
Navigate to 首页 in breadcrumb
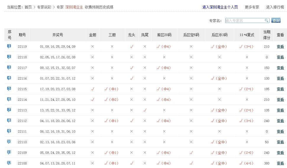click(28, 7)
